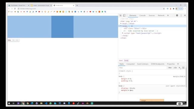Switch to the Elements tab
This screenshot has width=194, height=109.
pos(133,15)
